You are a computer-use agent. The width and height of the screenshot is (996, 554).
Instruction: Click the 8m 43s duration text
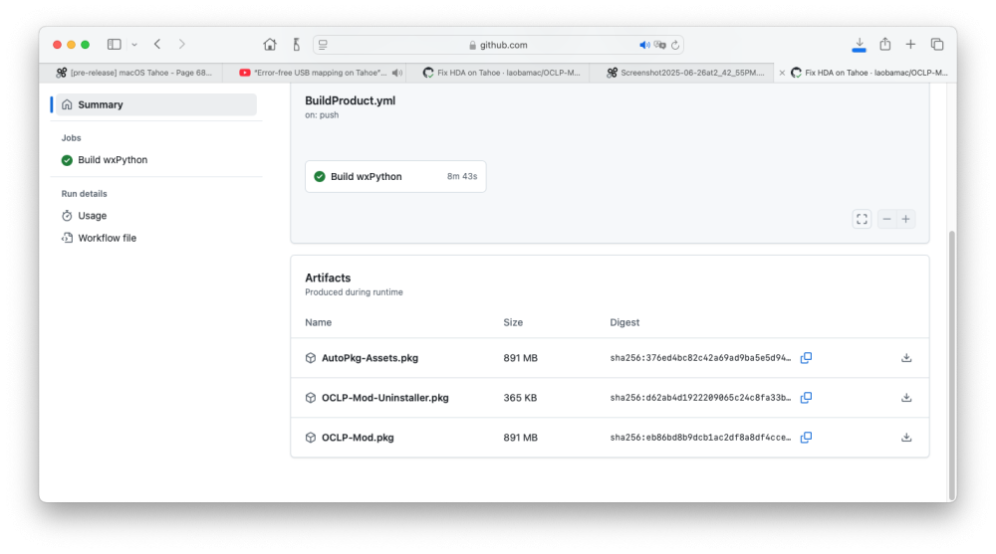coord(462,176)
